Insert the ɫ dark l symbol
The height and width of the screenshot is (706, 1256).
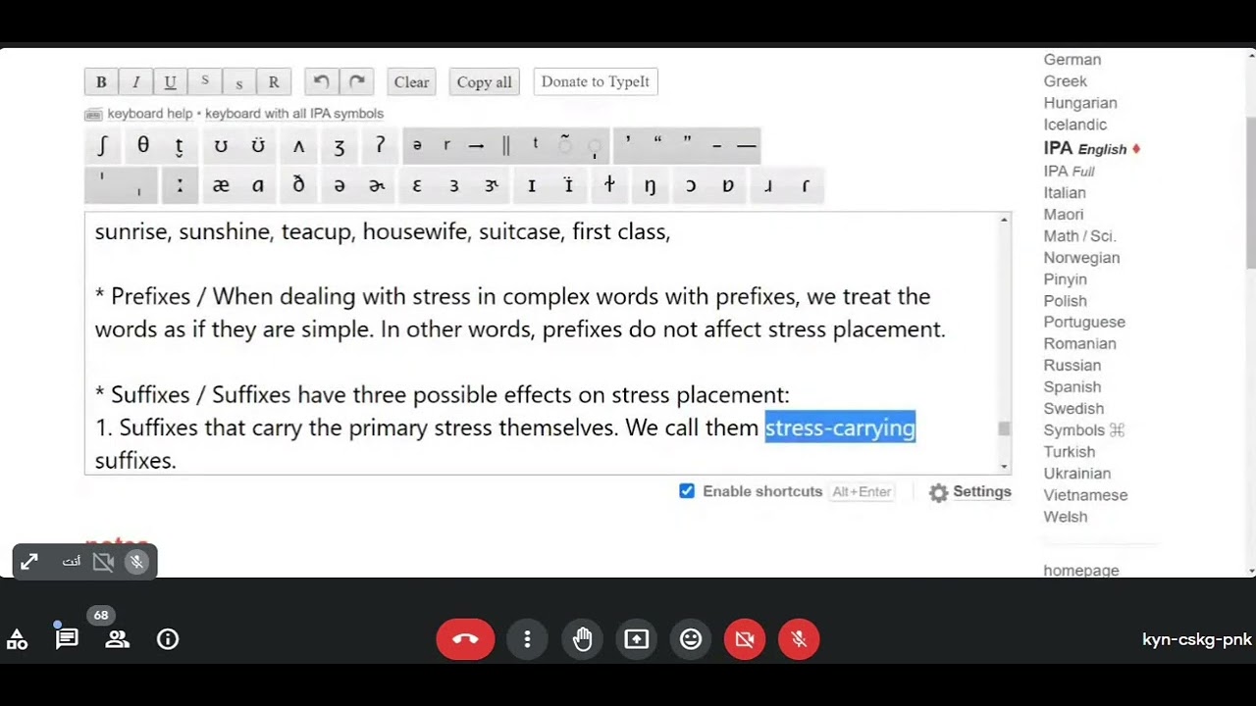609,185
